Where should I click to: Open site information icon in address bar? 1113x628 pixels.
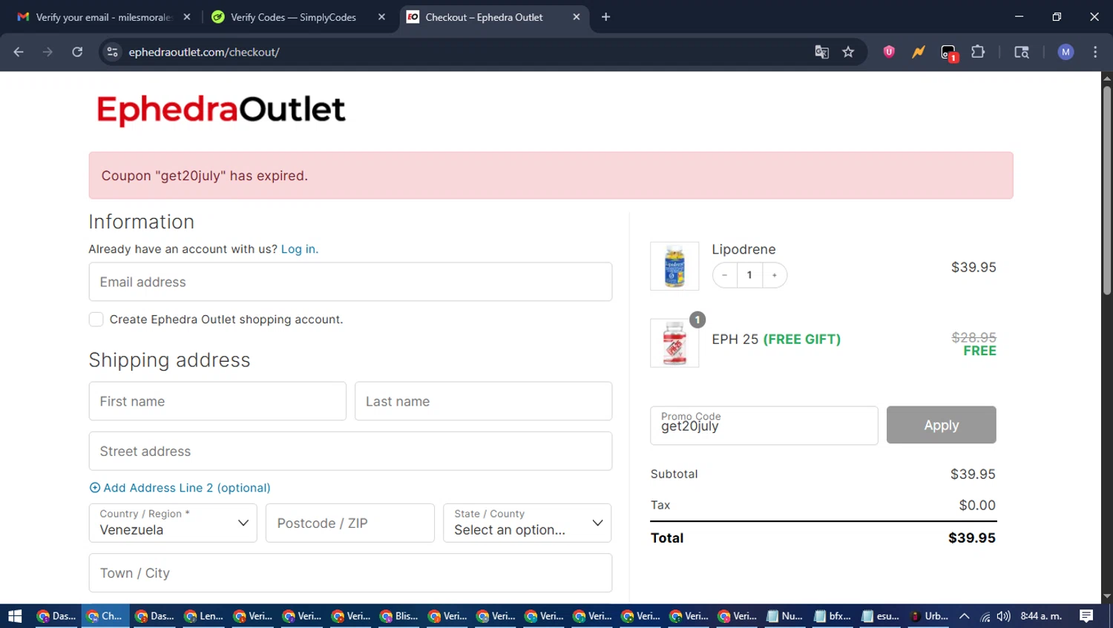click(112, 52)
